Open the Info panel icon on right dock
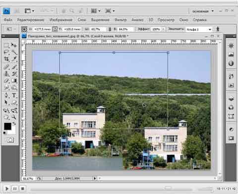This screenshot has width=238, height=194. (x=231, y=63)
